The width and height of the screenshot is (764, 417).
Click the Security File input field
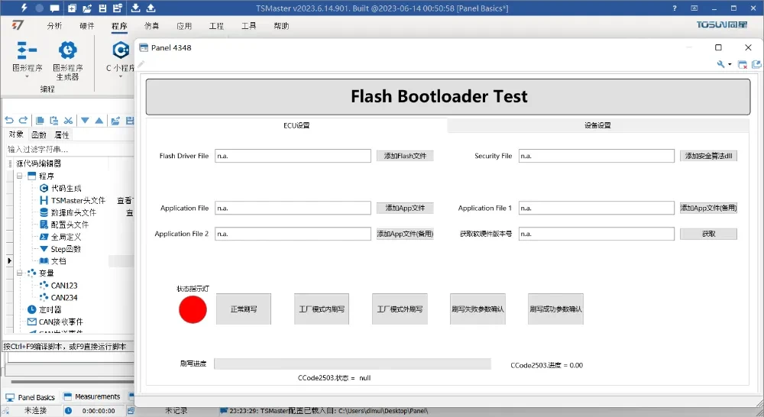596,156
